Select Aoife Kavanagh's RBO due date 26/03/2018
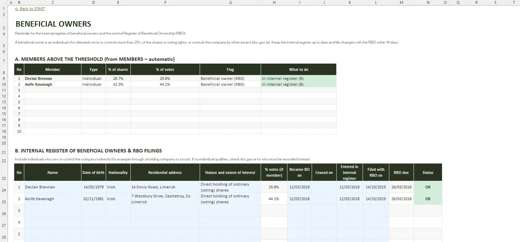 coord(401,199)
